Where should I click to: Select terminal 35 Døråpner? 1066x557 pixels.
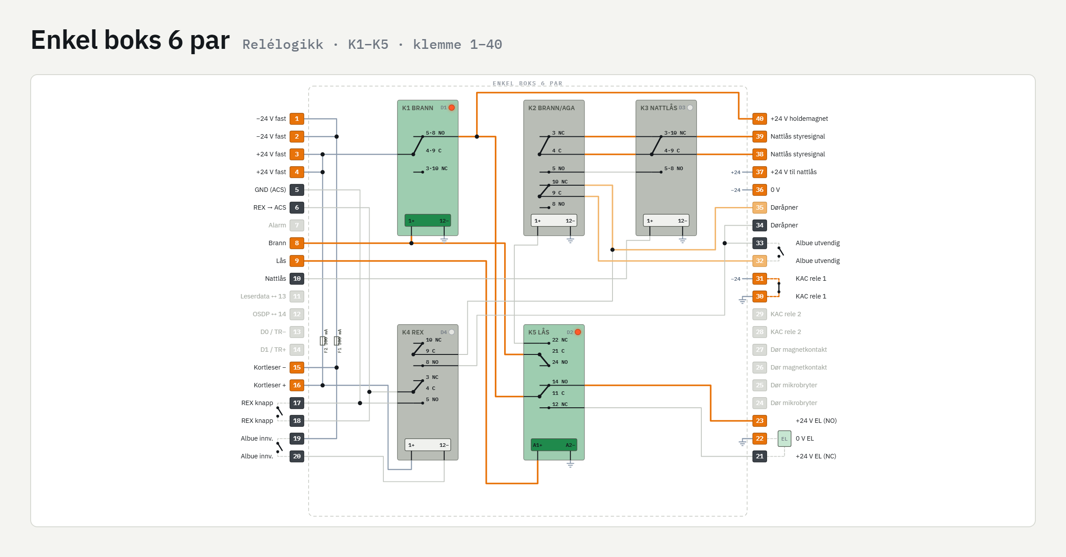tap(760, 207)
